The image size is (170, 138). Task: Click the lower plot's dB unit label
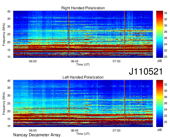coord(159,130)
